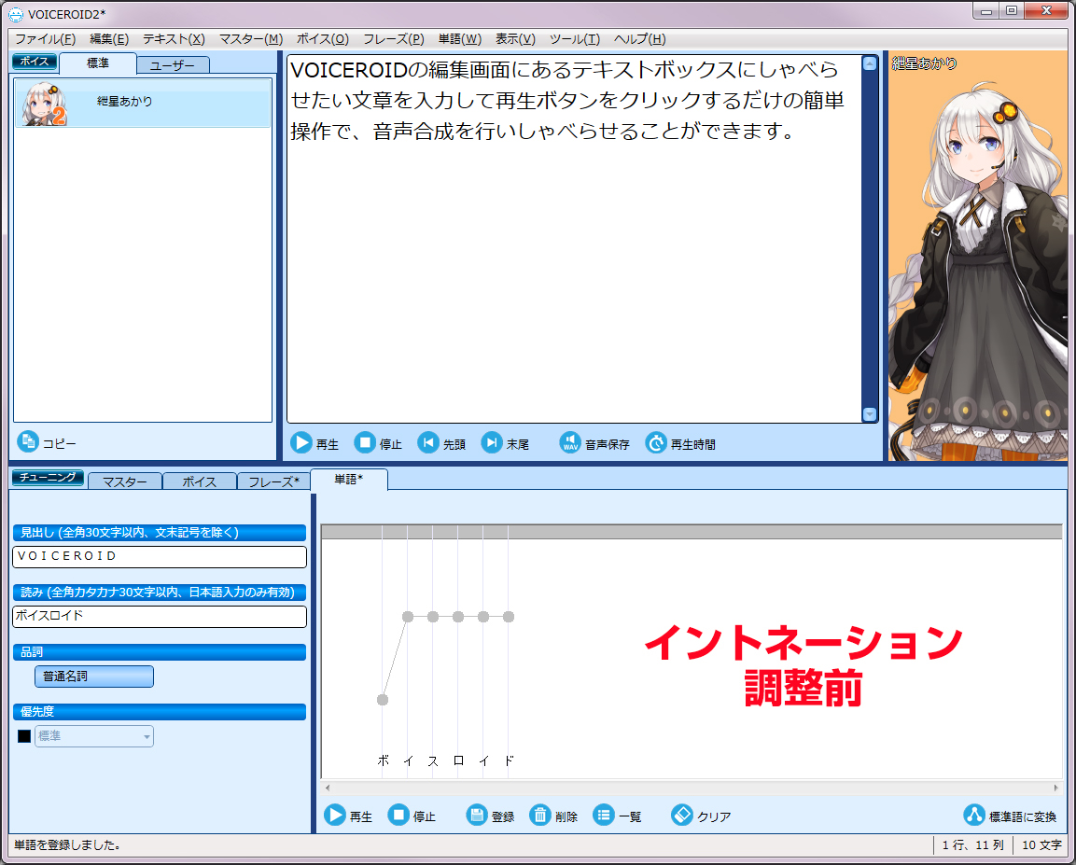Switch to the フレーズ* tuning tab
The height and width of the screenshot is (865, 1076).
(x=273, y=481)
